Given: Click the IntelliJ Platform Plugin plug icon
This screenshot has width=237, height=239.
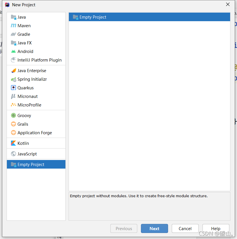Looking at the screenshot, I should coord(13,60).
